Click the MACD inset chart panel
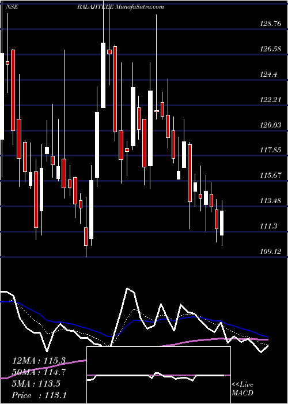The height and width of the screenshot is (404, 288). pyautogui.click(x=158, y=375)
